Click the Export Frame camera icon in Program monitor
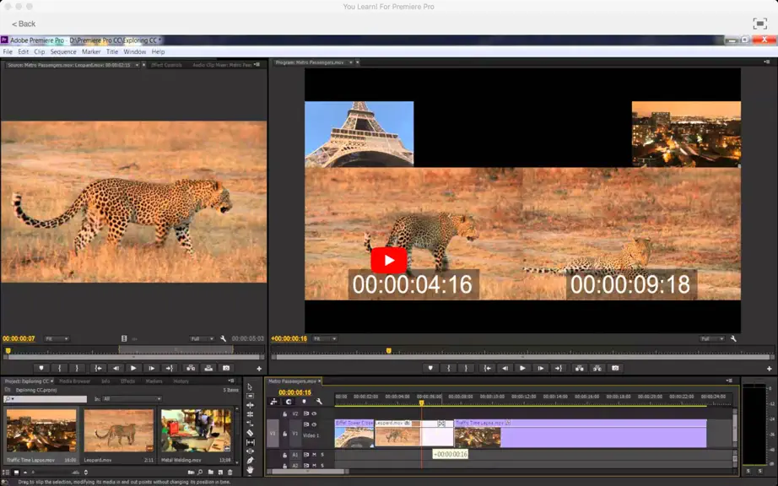 (615, 368)
